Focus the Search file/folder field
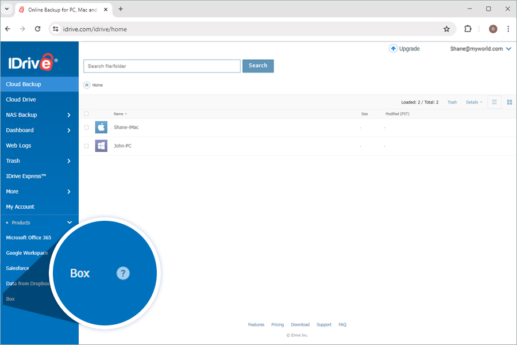Screen dimensions: 517x345 point(162,66)
